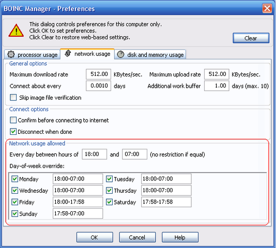This screenshot has width=276, height=248.
Task: Click the Cancel button
Action: click(x=137, y=237)
